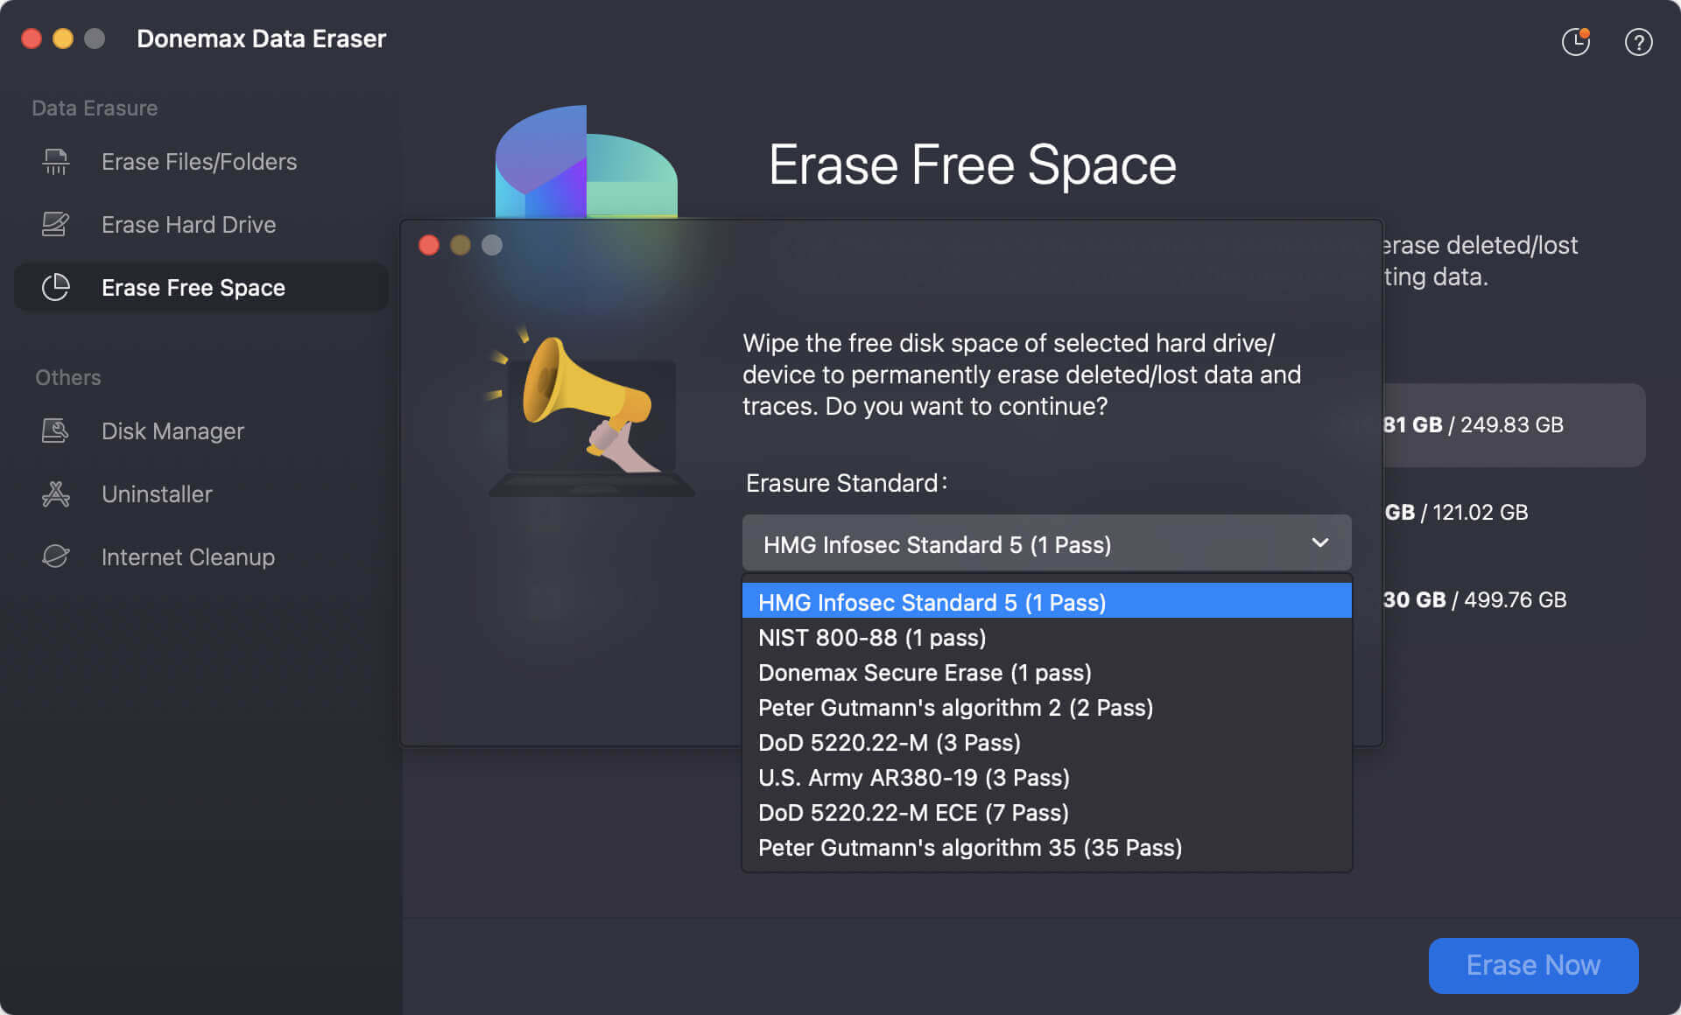Click the Erase Now button
The width and height of the screenshot is (1681, 1015).
coord(1533,965)
